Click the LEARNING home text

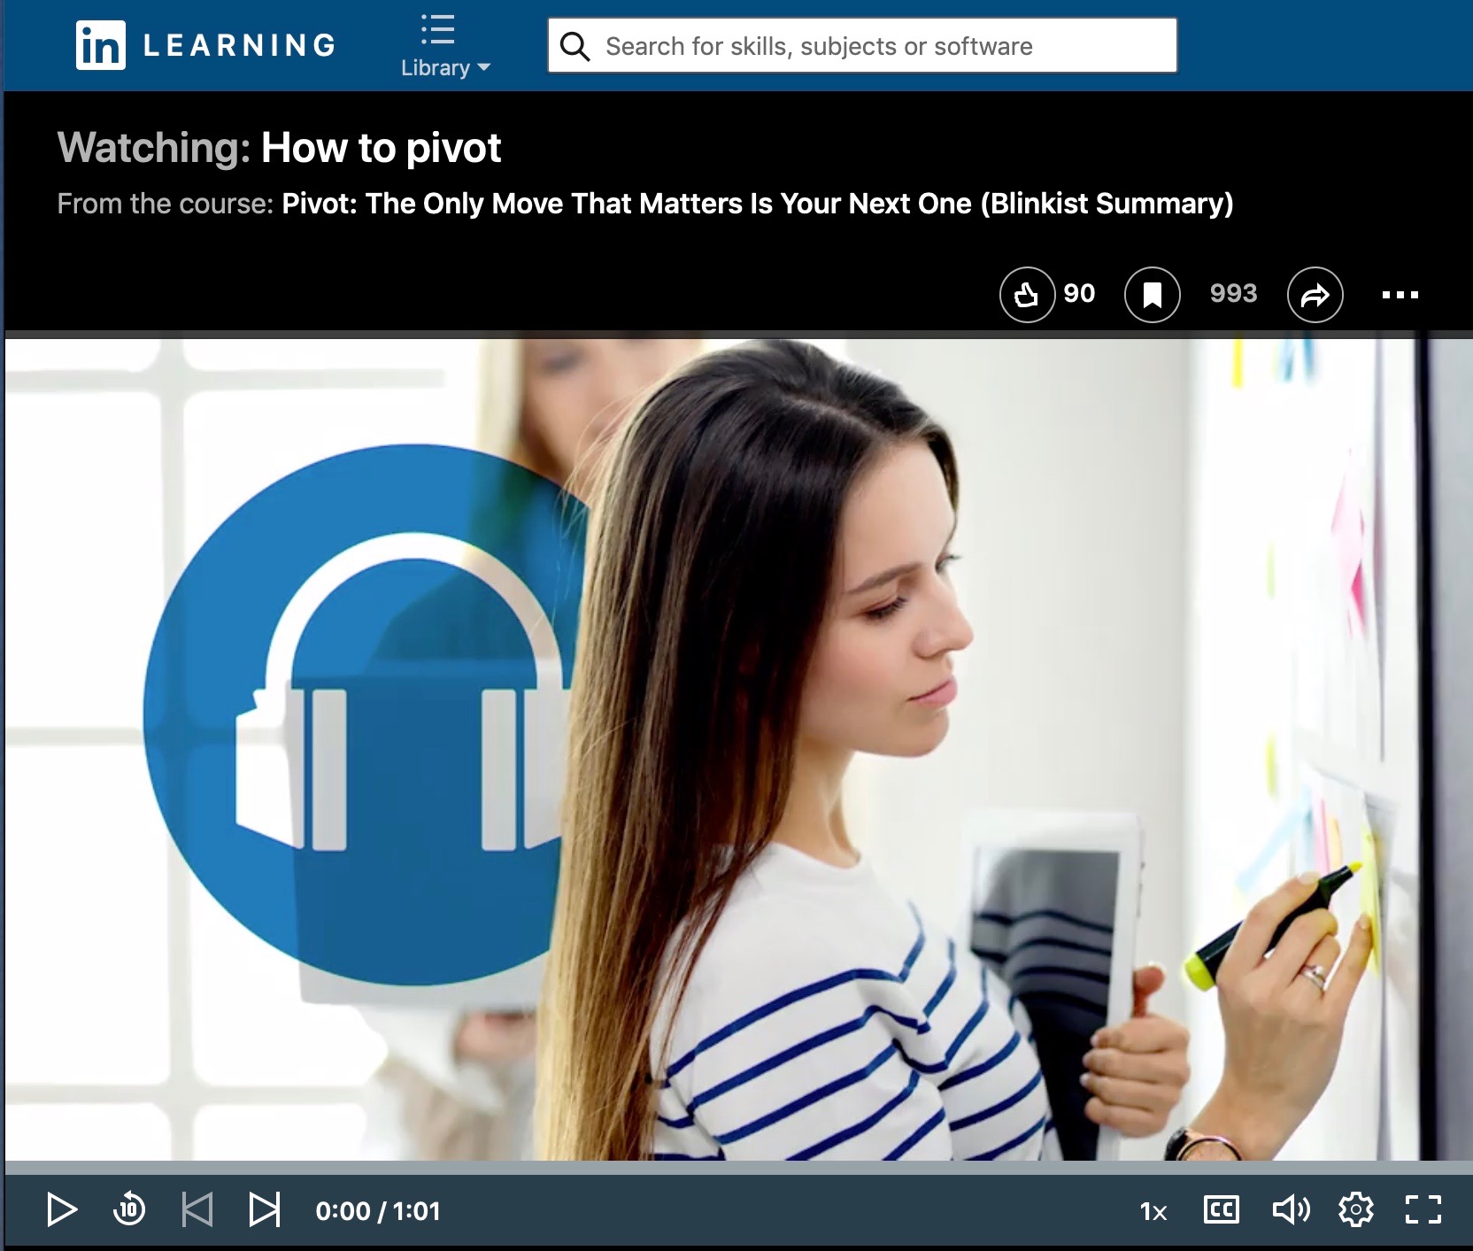pyautogui.click(x=240, y=45)
